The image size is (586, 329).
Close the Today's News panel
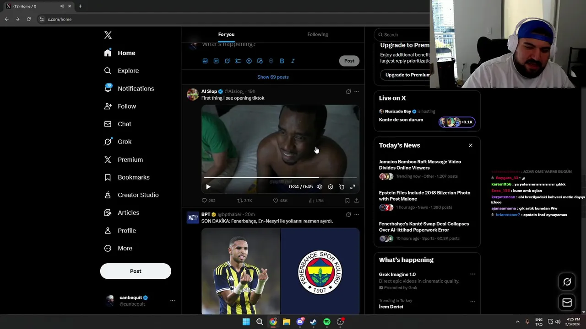(x=470, y=145)
